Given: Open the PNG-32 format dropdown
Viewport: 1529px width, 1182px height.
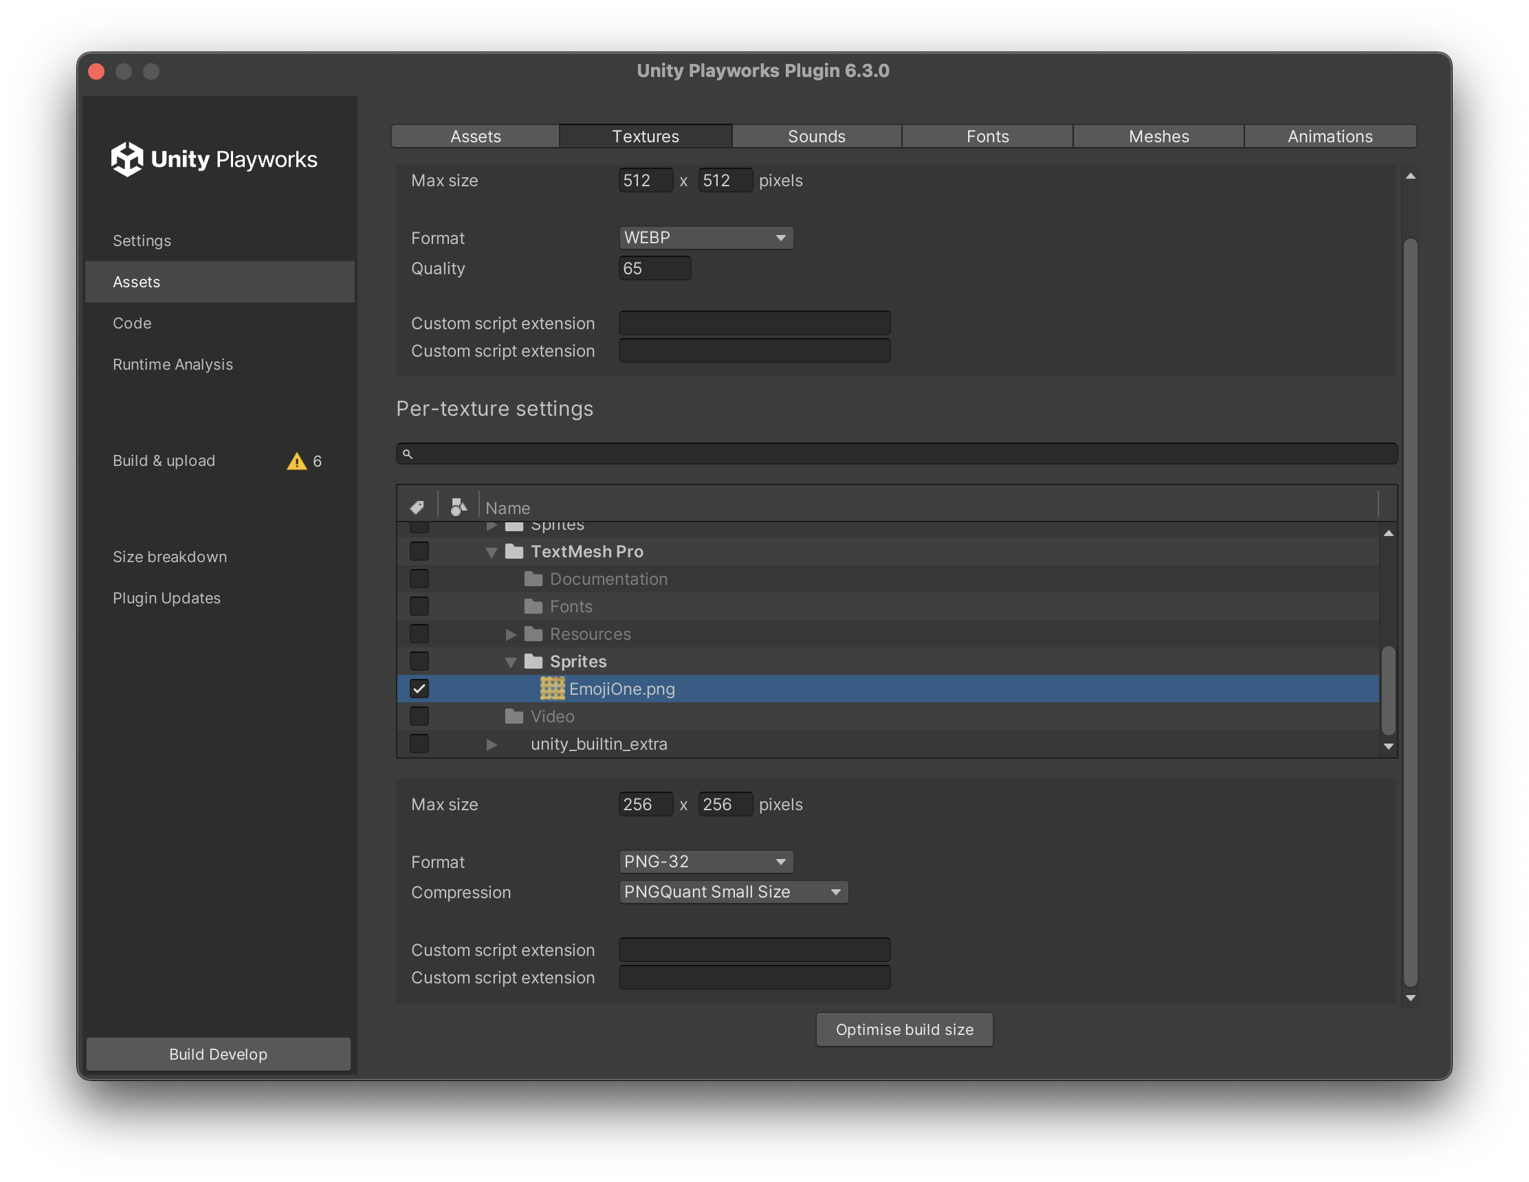Looking at the screenshot, I should click(705, 862).
